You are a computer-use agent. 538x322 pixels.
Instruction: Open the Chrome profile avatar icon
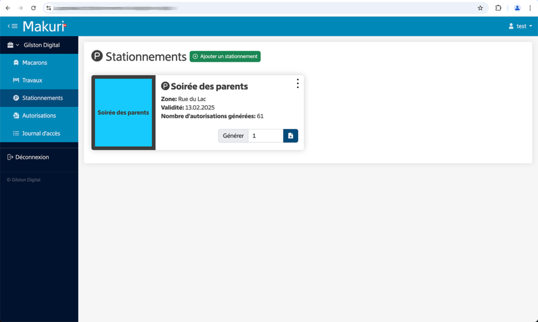click(517, 8)
